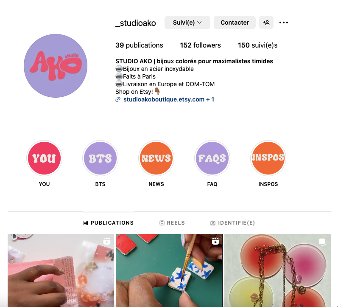Click the chevron beside Suivi(e)
This screenshot has height=307, width=338.
click(200, 23)
